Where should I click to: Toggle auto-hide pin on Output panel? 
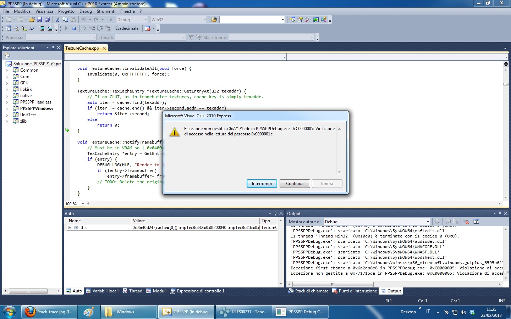click(x=500, y=213)
